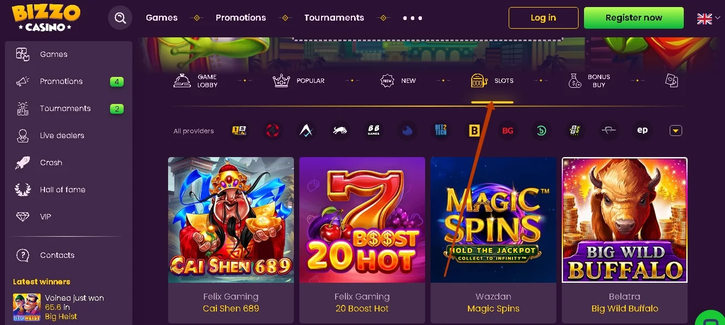
Task: Switch to the Bonus Buy tab
Action: pos(589,81)
